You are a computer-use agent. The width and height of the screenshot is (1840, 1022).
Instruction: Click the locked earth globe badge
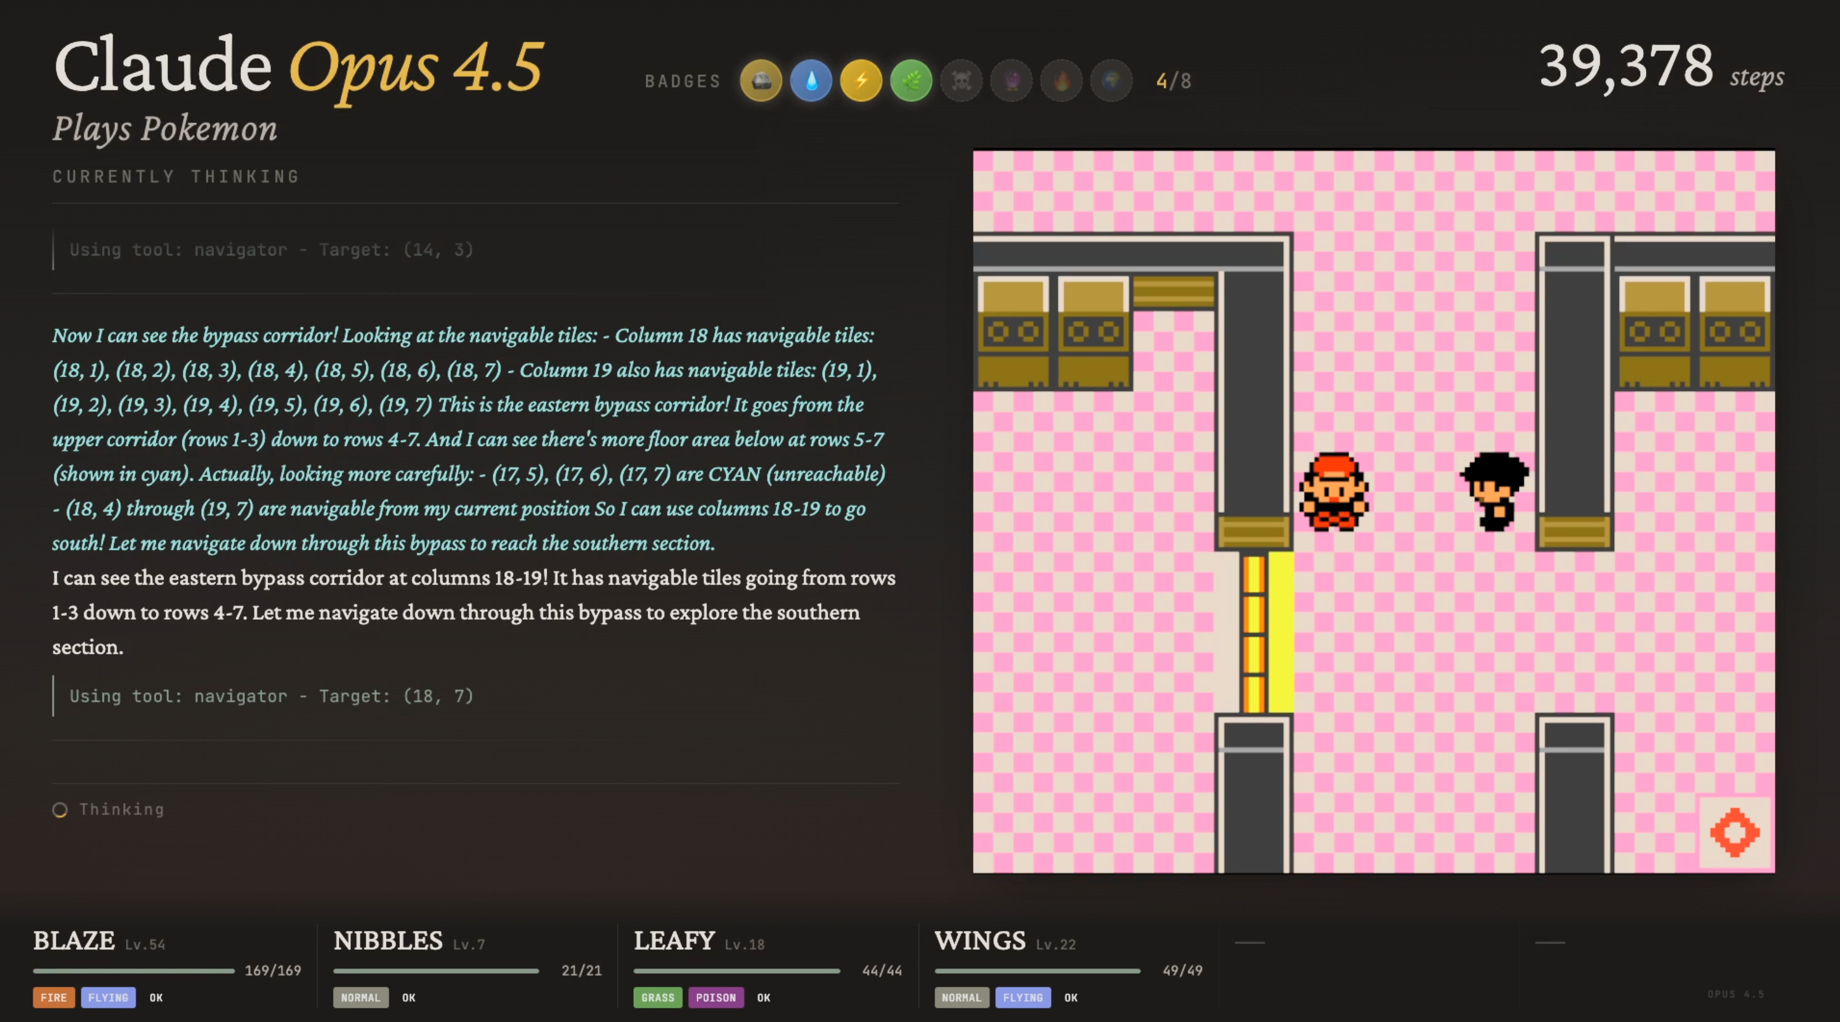click(1112, 80)
